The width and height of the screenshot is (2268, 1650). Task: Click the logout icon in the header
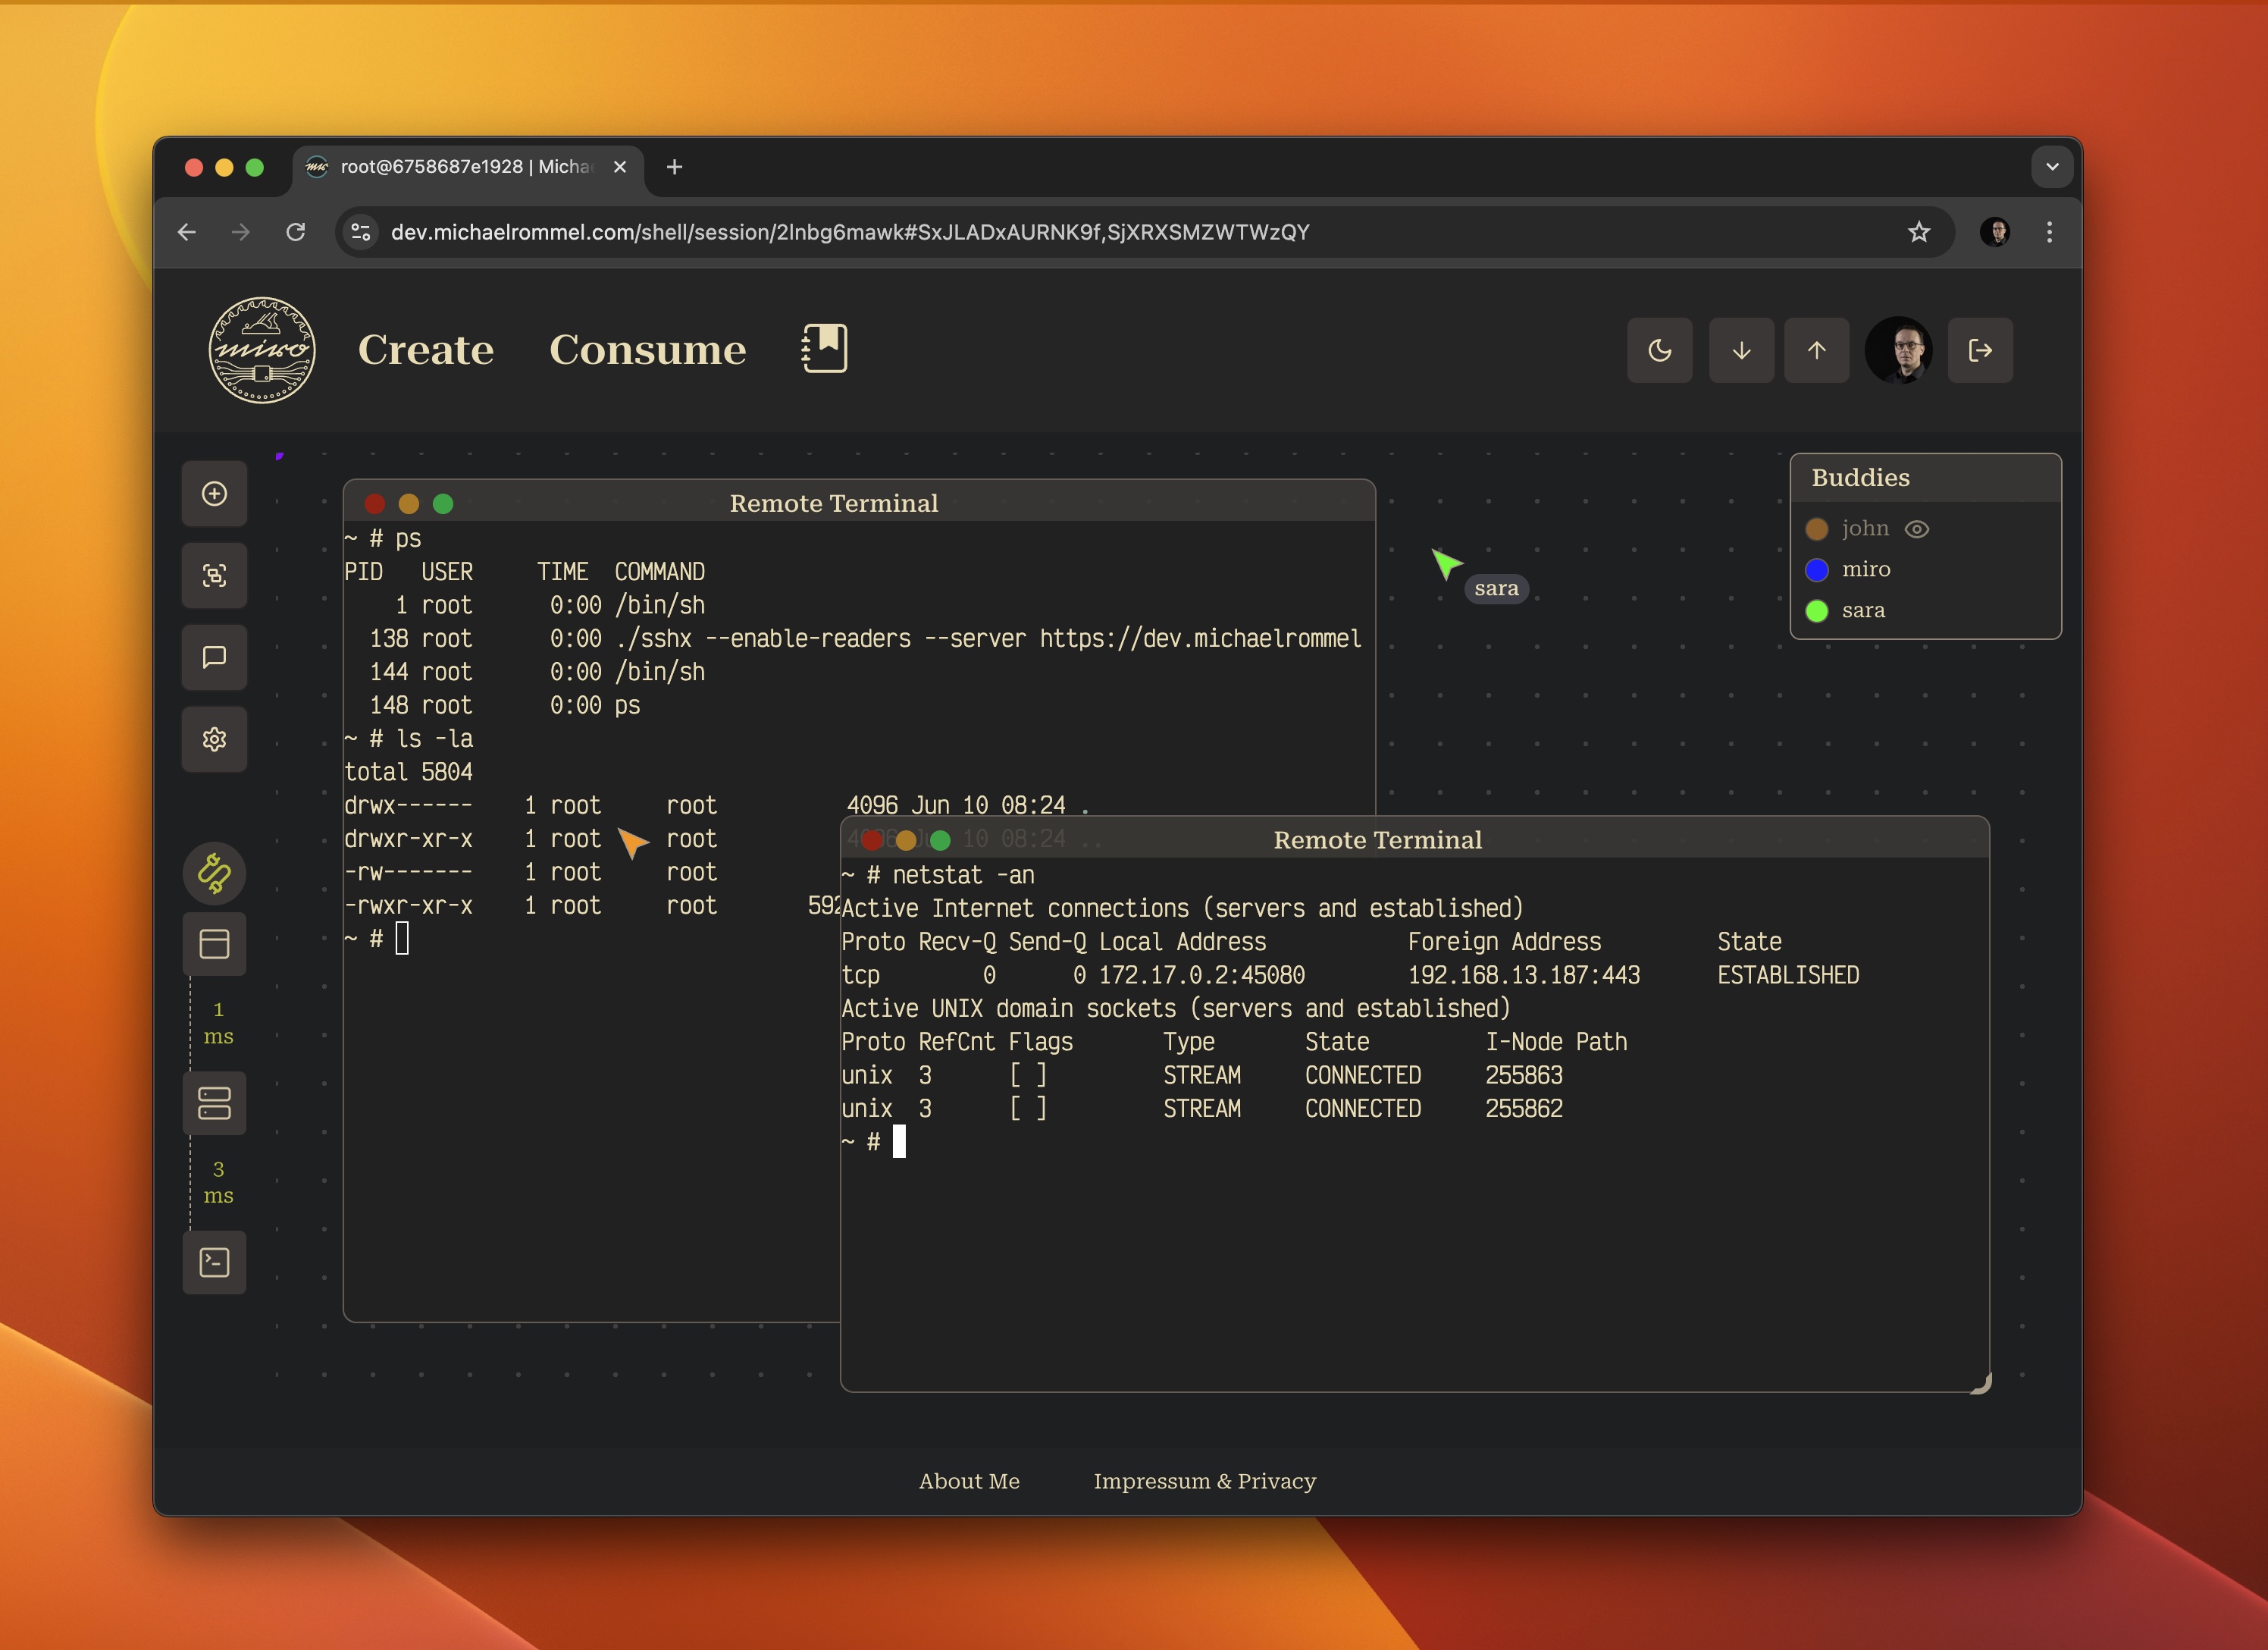1980,350
